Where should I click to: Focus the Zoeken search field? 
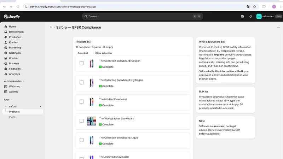[x=143, y=16]
